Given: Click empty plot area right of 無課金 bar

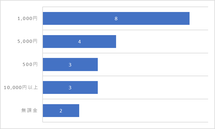Looking at the screenshot, I should 144,110.
